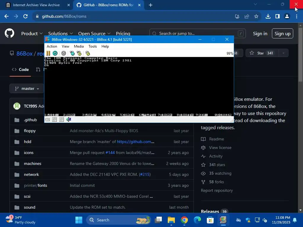
Task: Open the 86Box Tools menu
Action: tap(93, 46)
